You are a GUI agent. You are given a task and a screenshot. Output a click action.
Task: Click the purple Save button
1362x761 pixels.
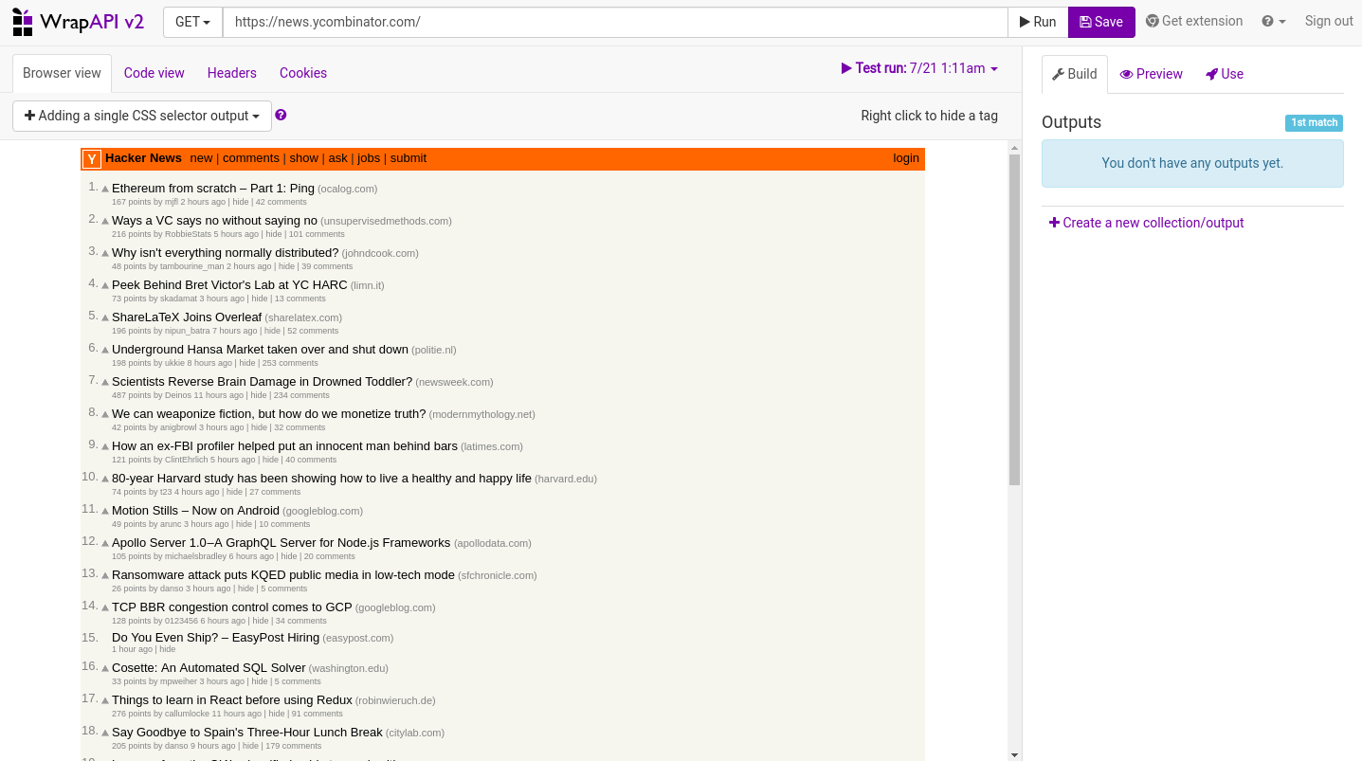point(1101,22)
